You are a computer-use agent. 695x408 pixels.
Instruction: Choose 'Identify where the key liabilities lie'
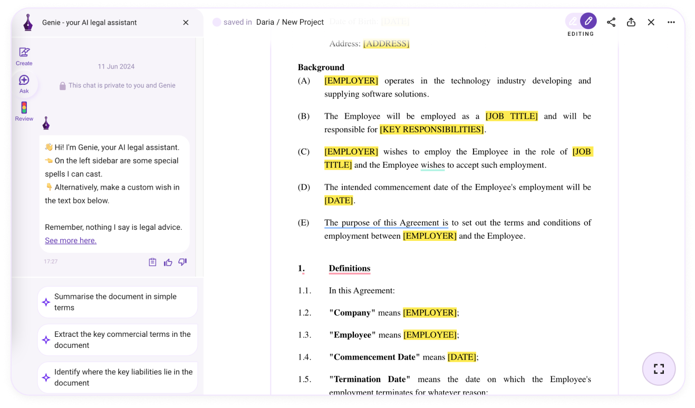[118, 377]
